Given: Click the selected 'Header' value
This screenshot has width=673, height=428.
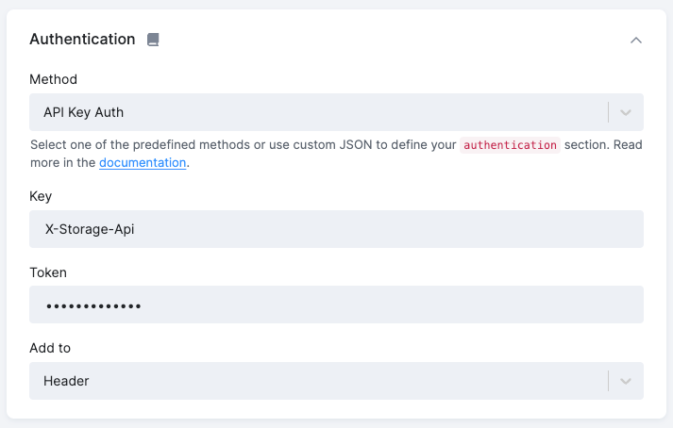Looking at the screenshot, I should [x=66, y=381].
